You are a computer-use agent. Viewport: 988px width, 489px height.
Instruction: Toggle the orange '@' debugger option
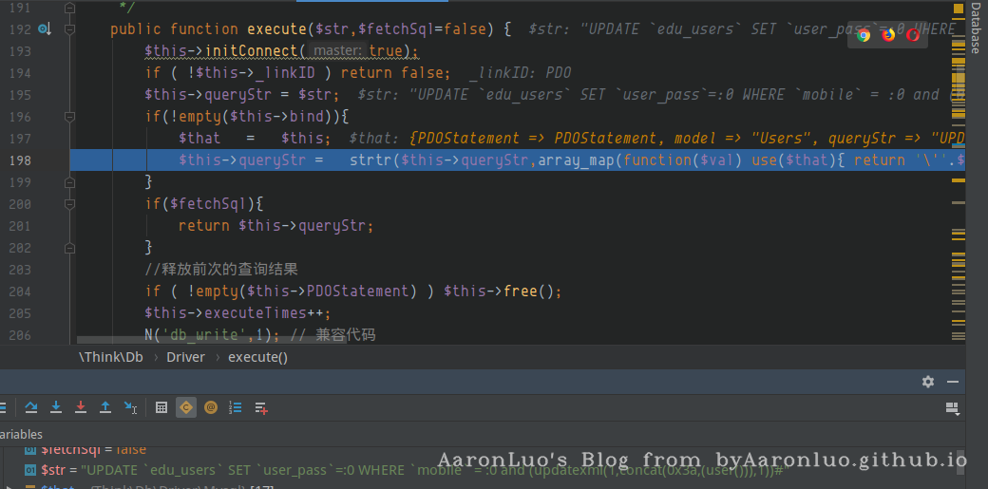(x=211, y=407)
